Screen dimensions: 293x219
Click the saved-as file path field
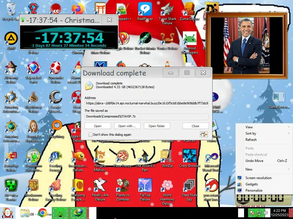point(147,116)
